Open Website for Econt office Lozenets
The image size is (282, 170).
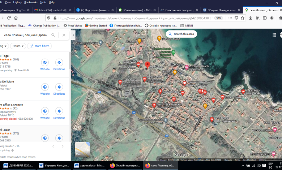[45, 114]
